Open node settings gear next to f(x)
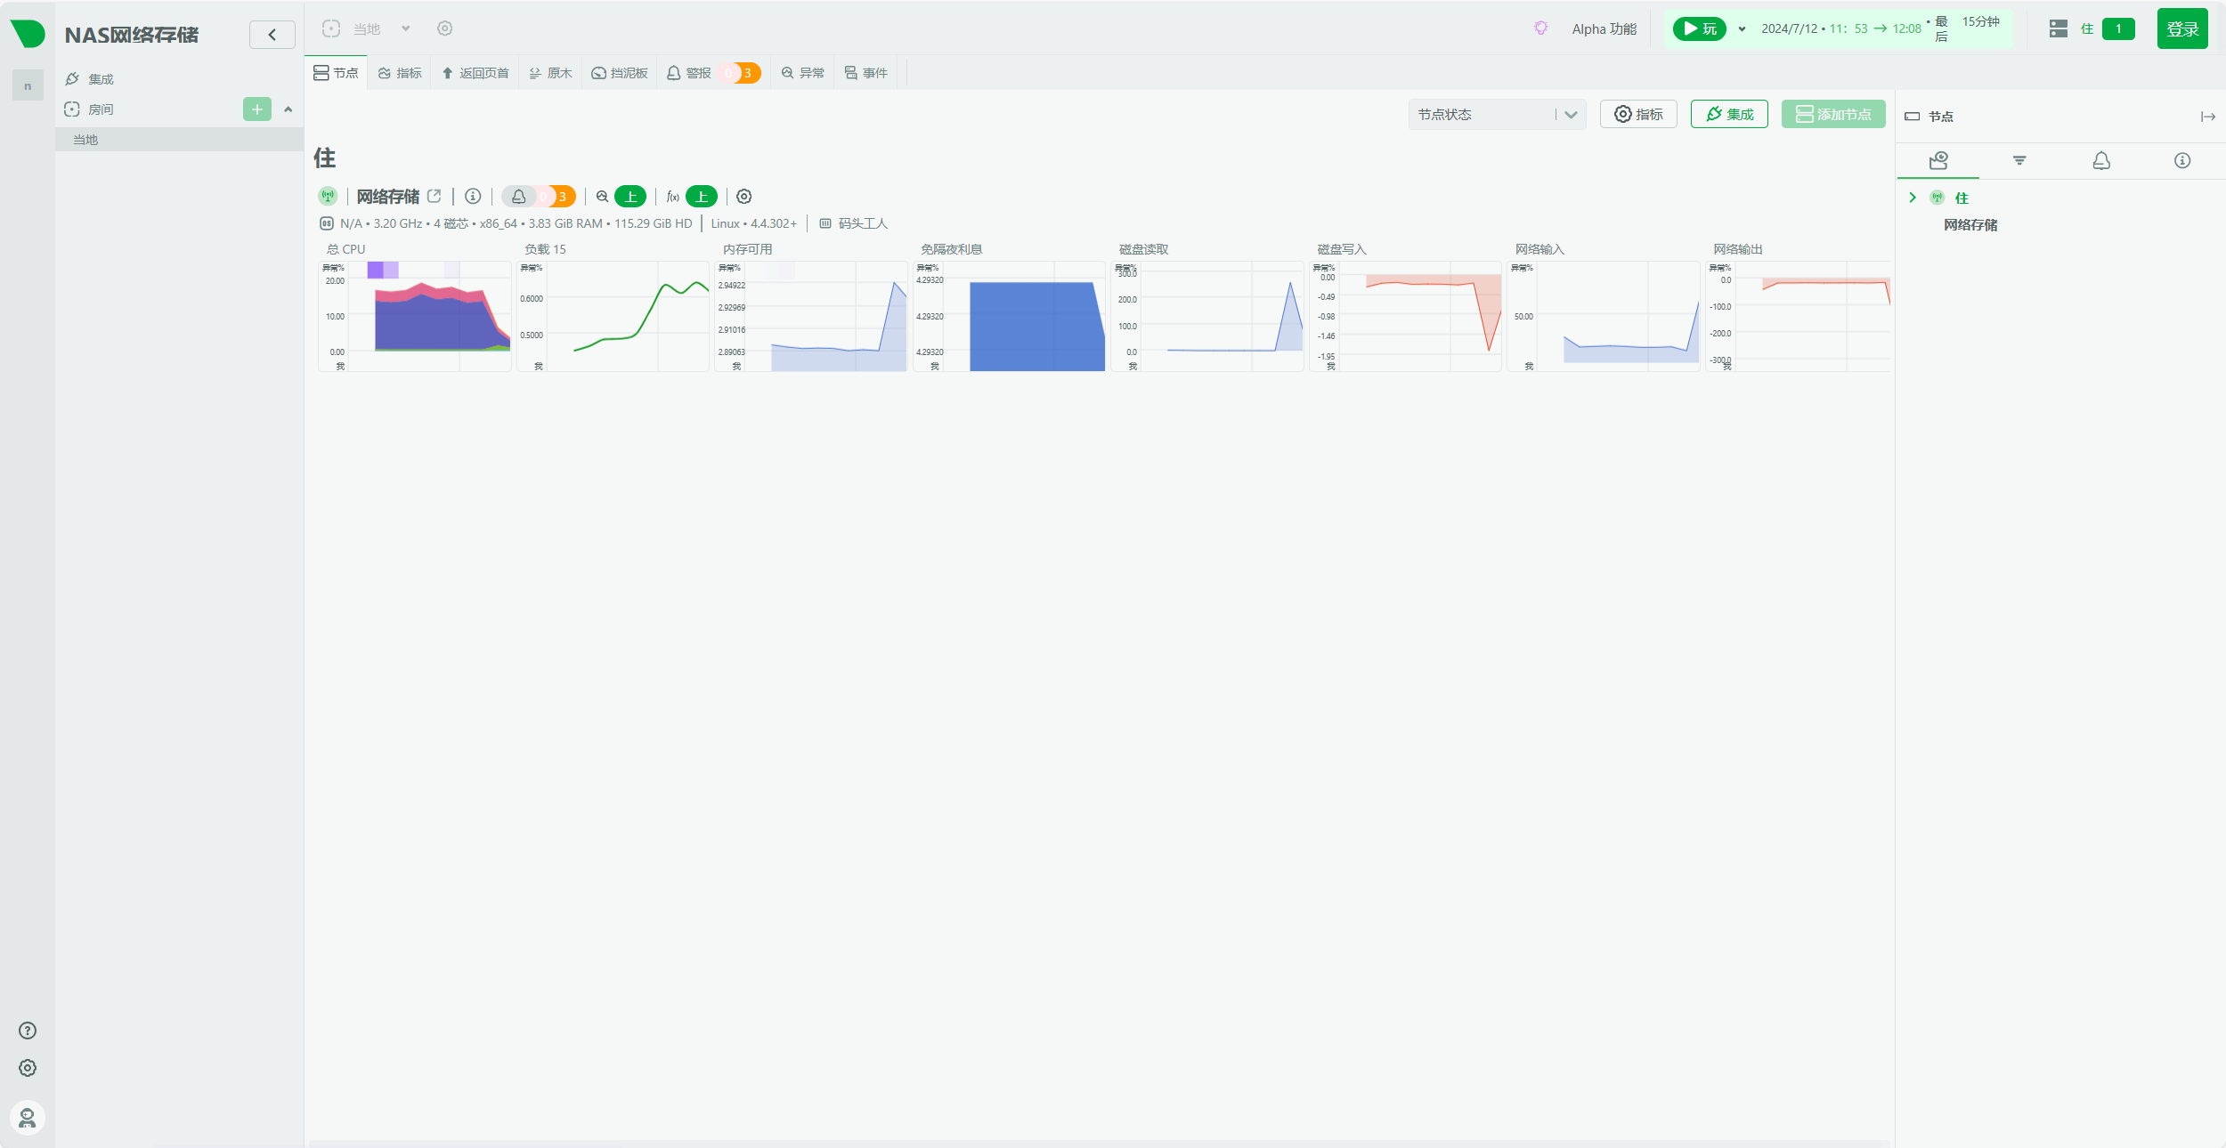The image size is (2226, 1148). (744, 197)
